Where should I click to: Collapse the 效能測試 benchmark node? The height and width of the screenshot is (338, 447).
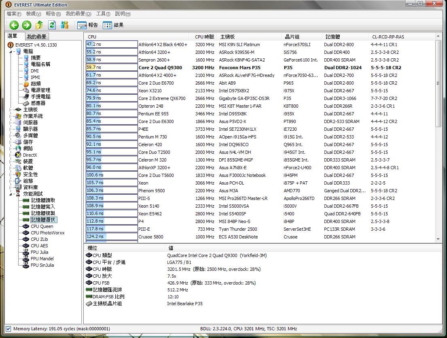tap(11, 194)
